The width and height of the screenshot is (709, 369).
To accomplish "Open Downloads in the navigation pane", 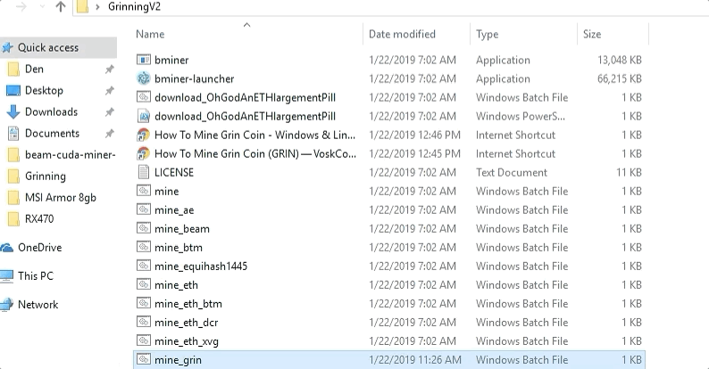I will (51, 112).
